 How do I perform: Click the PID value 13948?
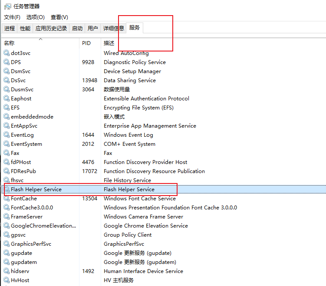tap(89, 80)
